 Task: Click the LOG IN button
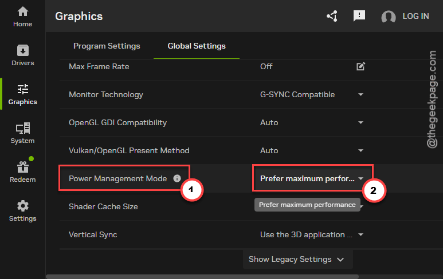[x=415, y=17]
